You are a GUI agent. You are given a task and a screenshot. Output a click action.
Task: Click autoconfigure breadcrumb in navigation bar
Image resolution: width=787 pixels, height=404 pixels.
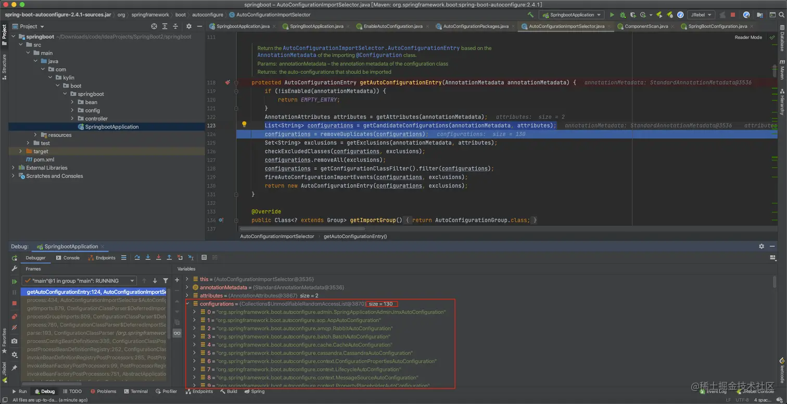207,15
